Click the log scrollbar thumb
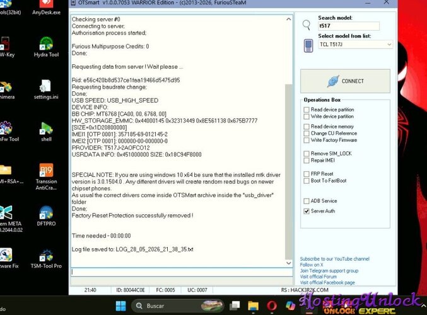The width and height of the screenshot is (427, 315). pos(288,171)
